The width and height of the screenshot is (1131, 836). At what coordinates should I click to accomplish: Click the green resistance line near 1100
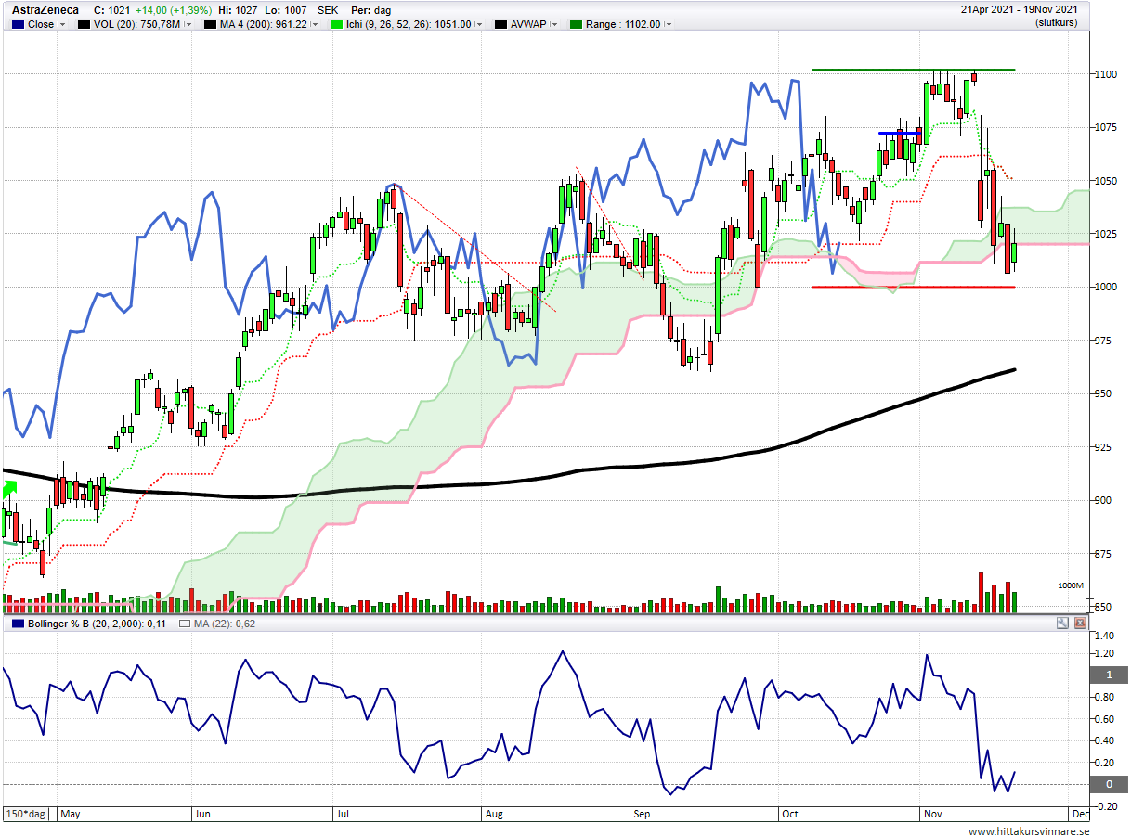coord(913,70)
